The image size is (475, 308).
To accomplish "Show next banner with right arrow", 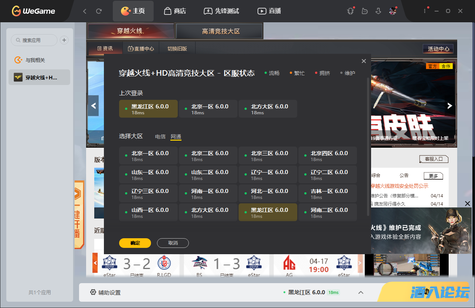I will pyautogui.click(x=450, y=106).
